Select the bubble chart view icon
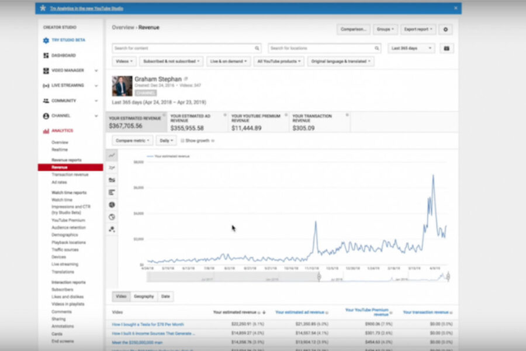The image size is (526, 351). pyautogui.click(x=112, y=229)
